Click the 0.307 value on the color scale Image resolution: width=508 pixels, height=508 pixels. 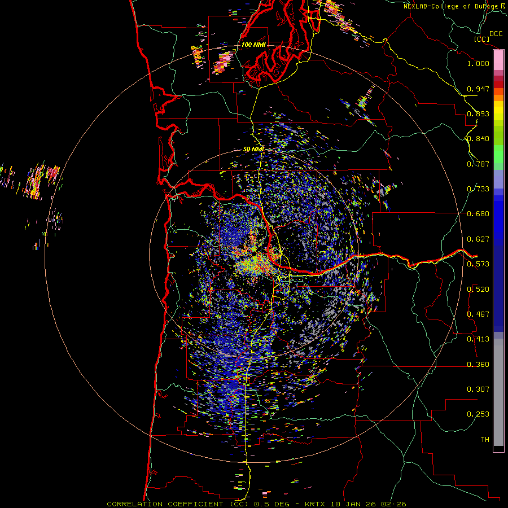[478, 389]
